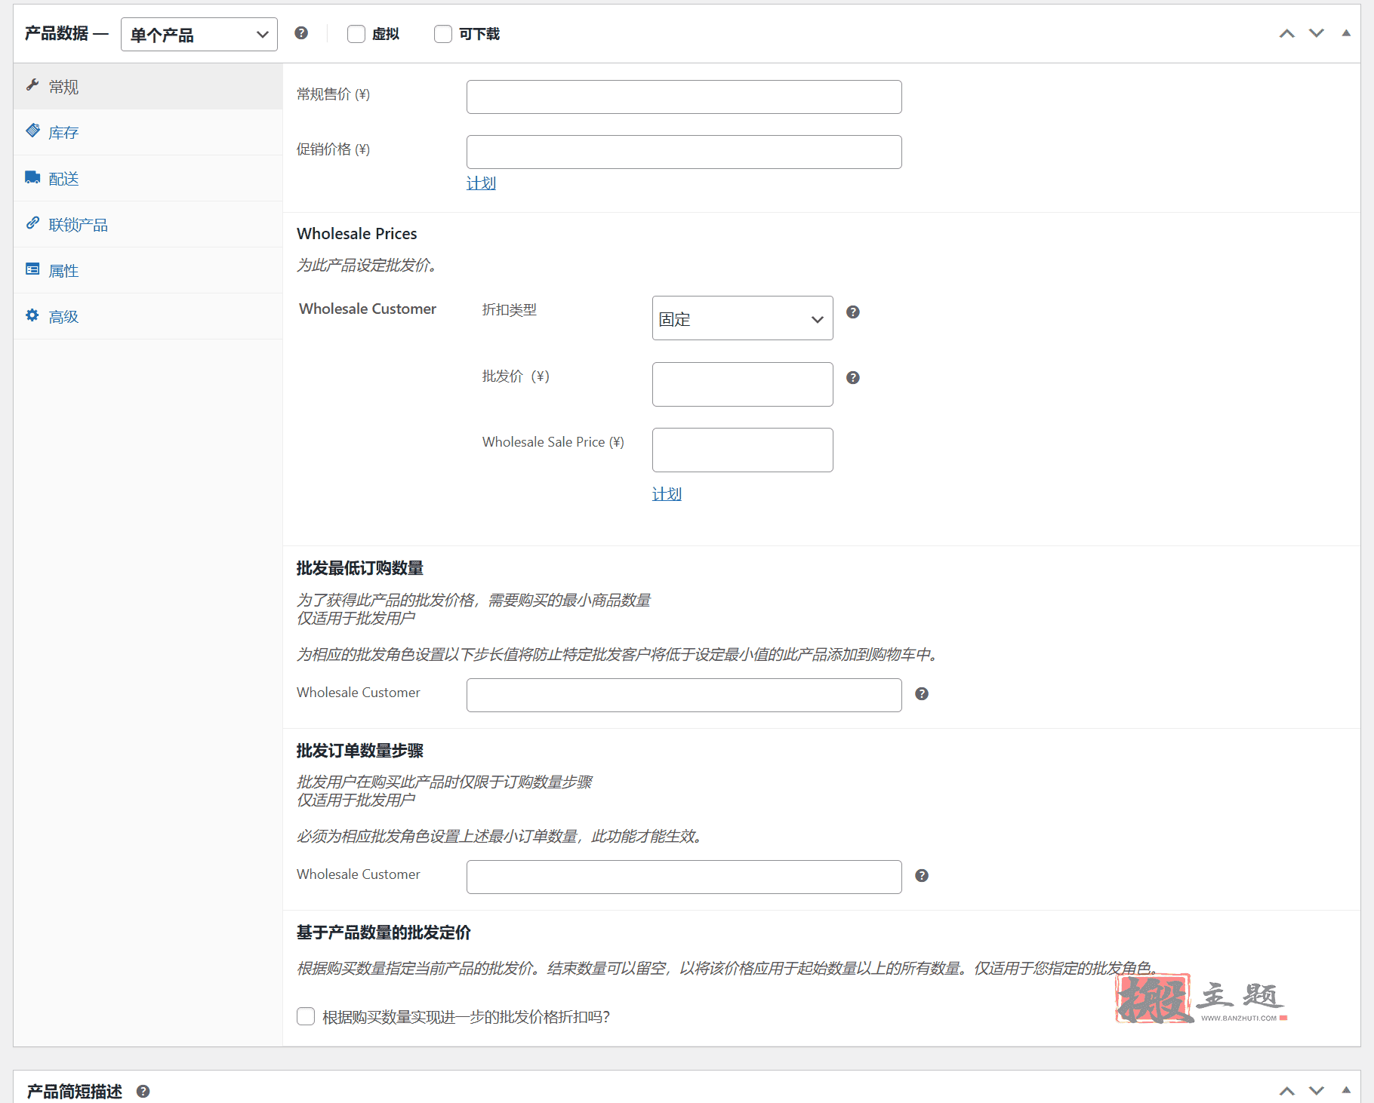Viewport: 1374px width, 1103px height.
Task: Click 计划 link under Wholesale Sale Price
Action: [x=667, y=494]
